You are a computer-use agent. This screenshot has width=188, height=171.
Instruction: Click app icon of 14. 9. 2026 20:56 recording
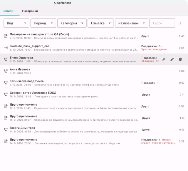[x=6, y=141]
